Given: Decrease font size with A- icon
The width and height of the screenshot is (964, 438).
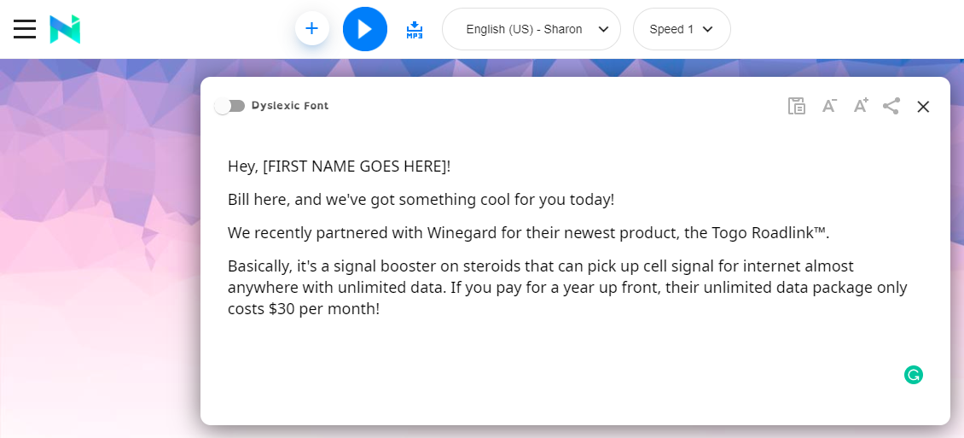Looking at the screenshot, I should (829, 106).
